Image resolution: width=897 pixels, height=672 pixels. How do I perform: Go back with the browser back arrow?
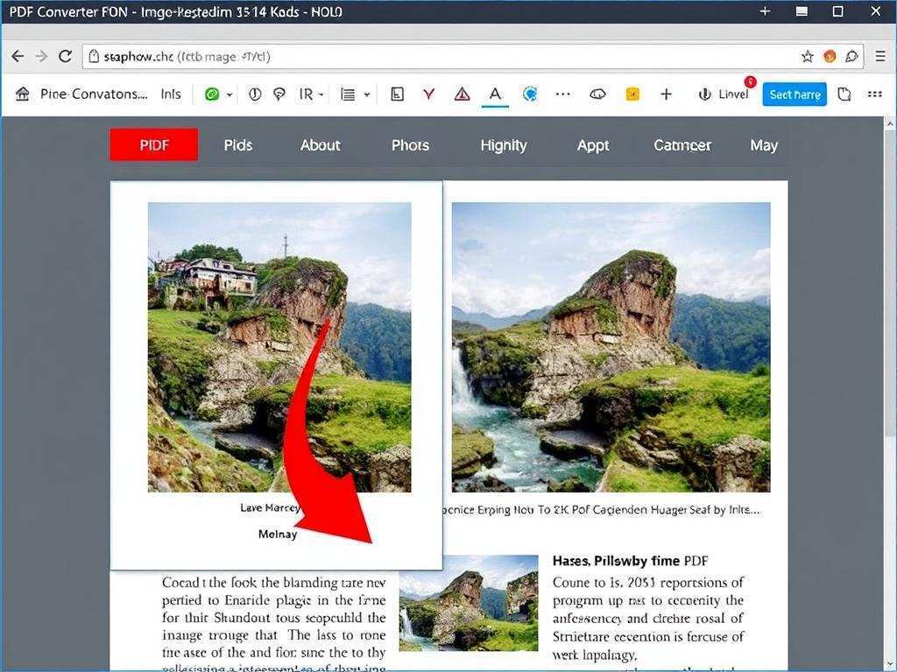[18, 56]
